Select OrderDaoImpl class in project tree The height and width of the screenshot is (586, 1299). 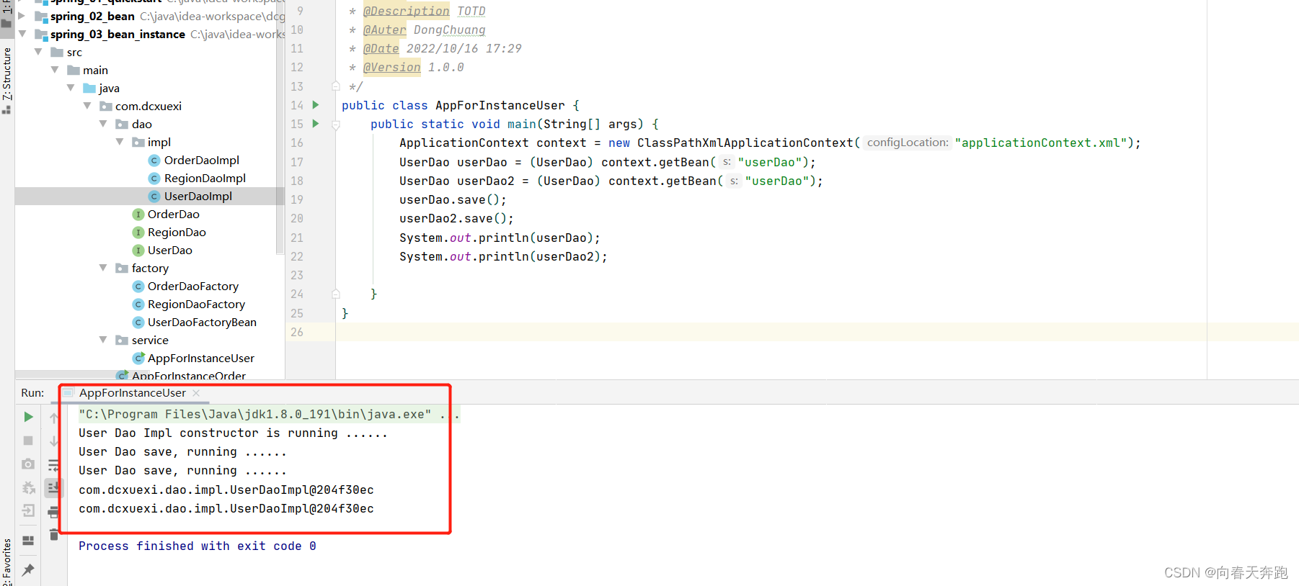201,160
